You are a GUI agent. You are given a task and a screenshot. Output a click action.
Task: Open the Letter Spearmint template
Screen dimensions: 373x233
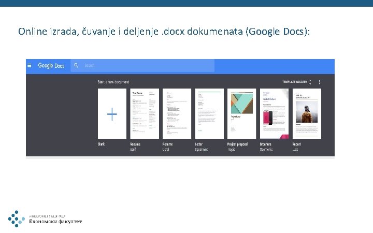[209, 113]
